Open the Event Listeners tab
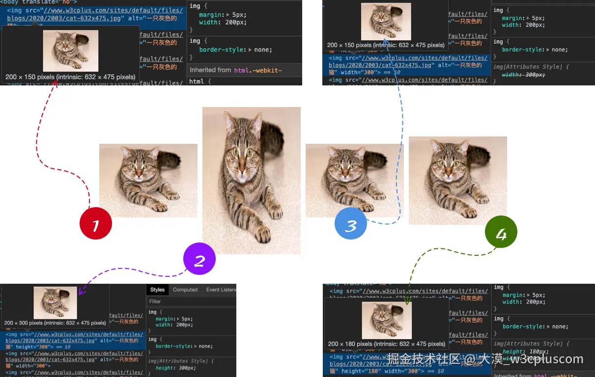Image resolution: width=595 pixels, height=377 pixels. pos(221,290)
